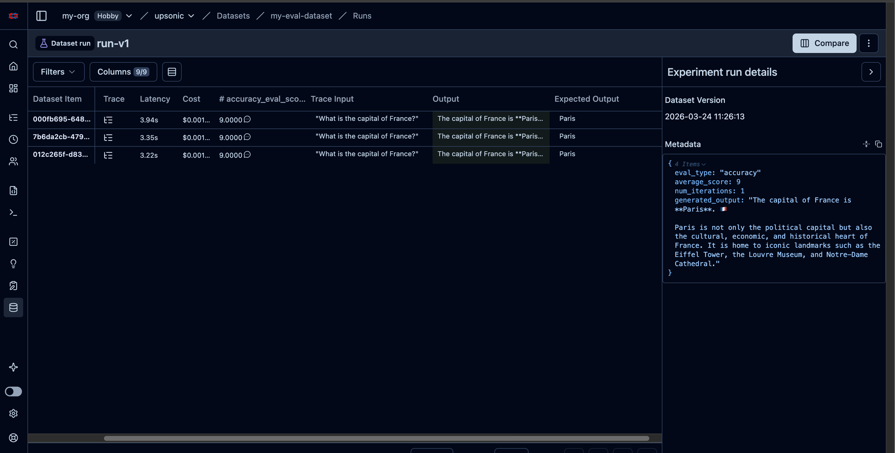Click the Compare button
This screenshot has height=453, width=895.
point(824,43)
